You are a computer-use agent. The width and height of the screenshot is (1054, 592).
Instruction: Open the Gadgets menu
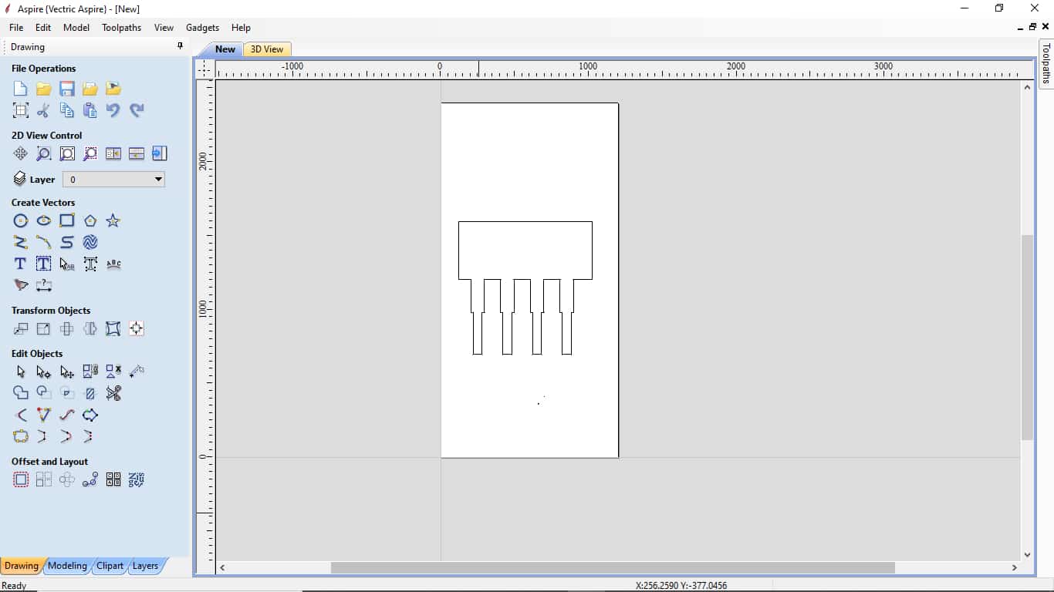(x=202, y=28)
